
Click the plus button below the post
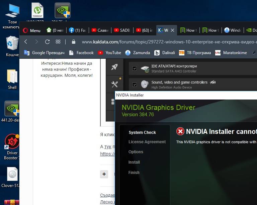(x=104, y=174)
